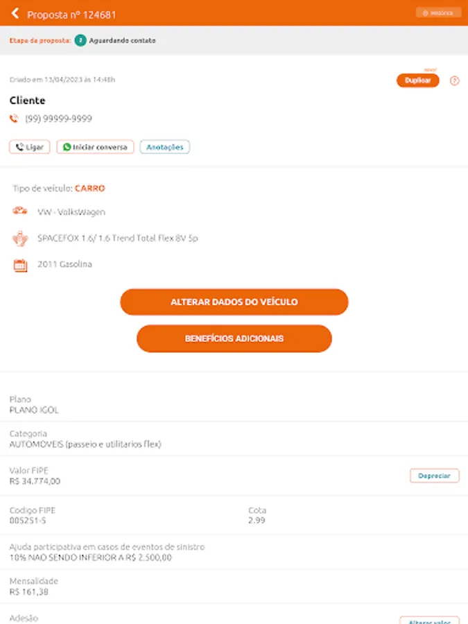The width and height of the screenshot is (468, 624).
Task: Click the Histórico button in header
Action: coord(438,12)
